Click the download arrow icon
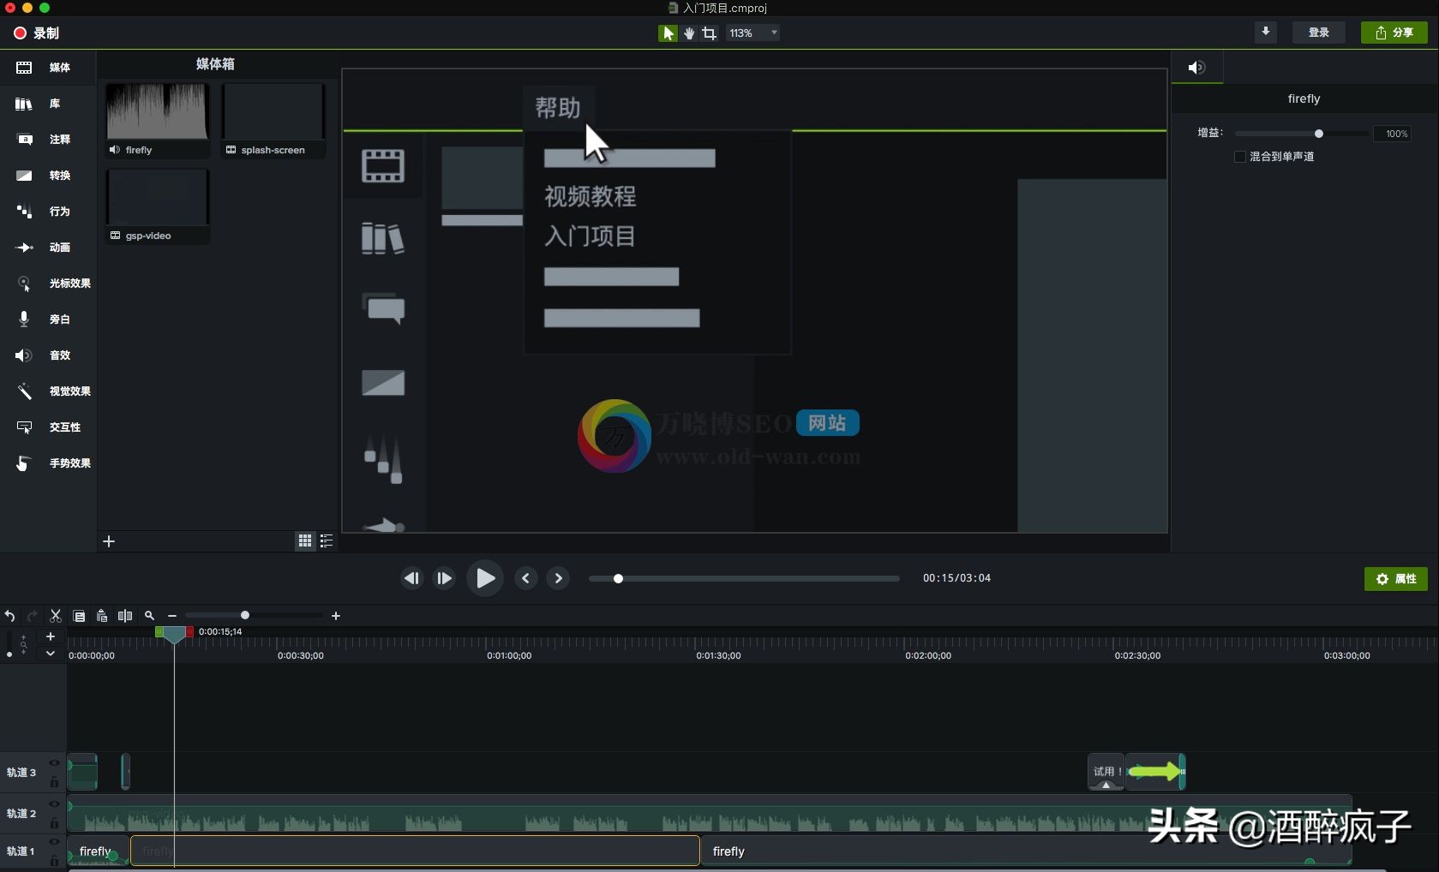The image size is (1439, 872). 1265,33
